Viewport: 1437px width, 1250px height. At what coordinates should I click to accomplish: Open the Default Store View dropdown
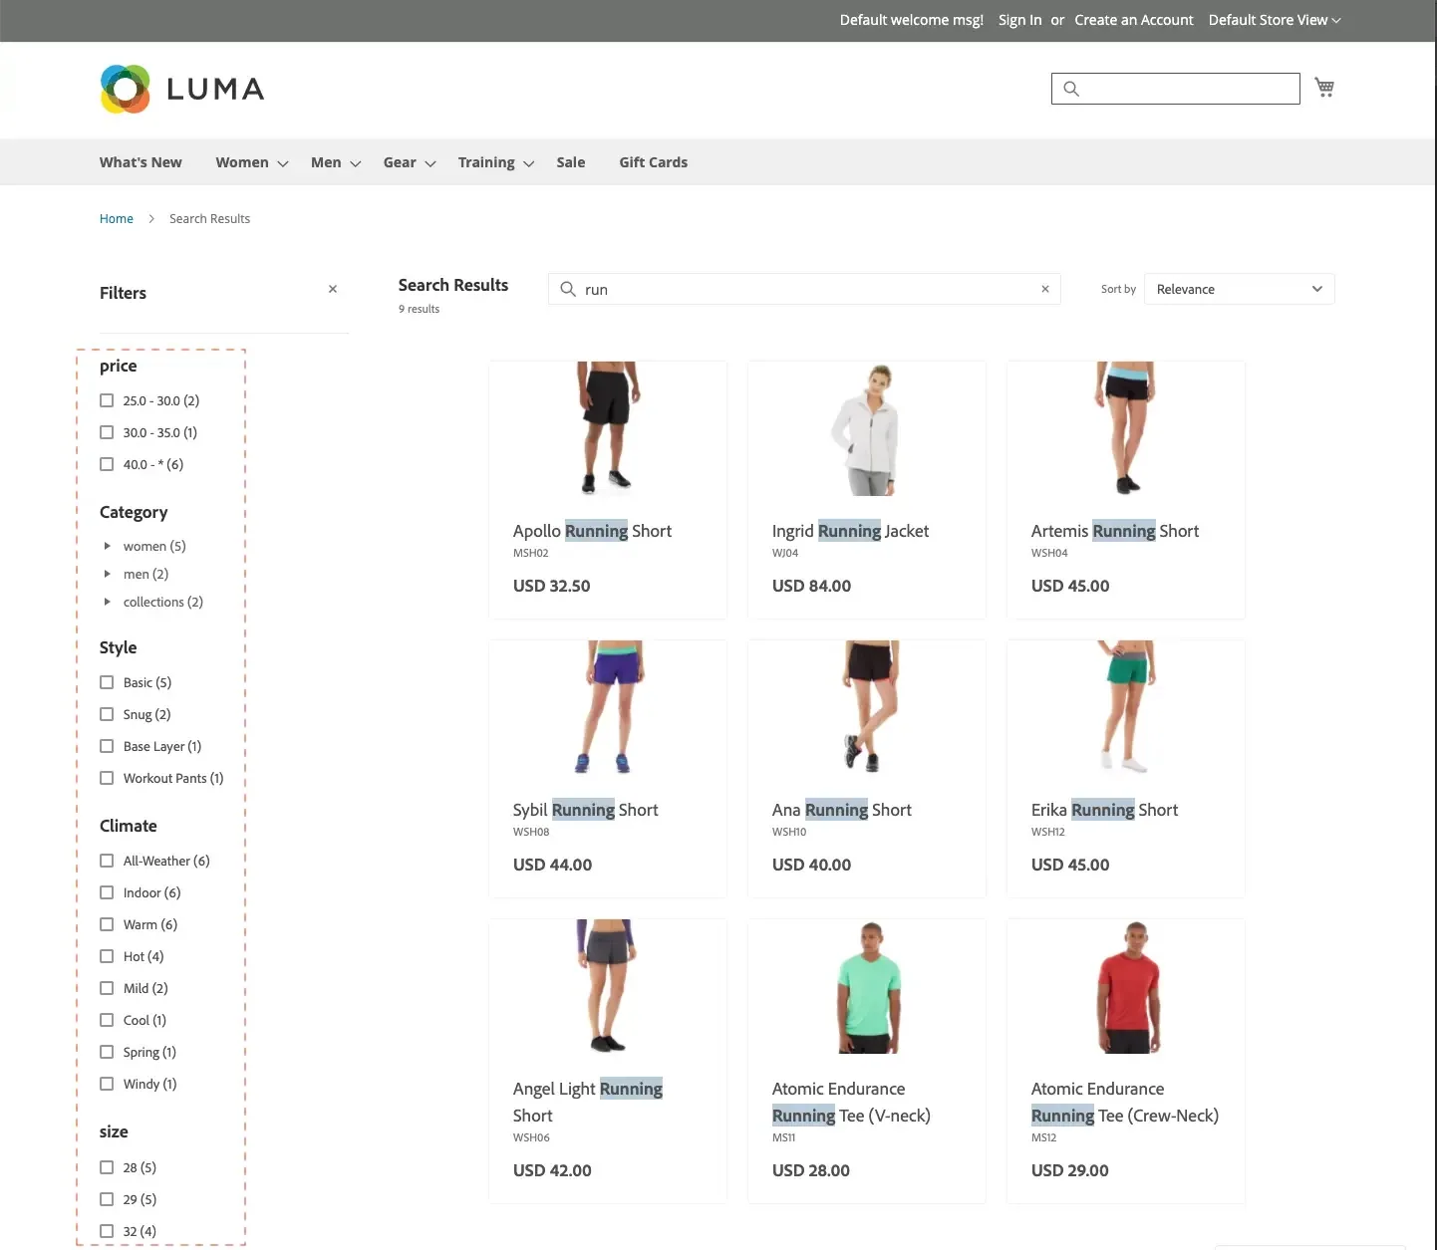(1274, 20)
